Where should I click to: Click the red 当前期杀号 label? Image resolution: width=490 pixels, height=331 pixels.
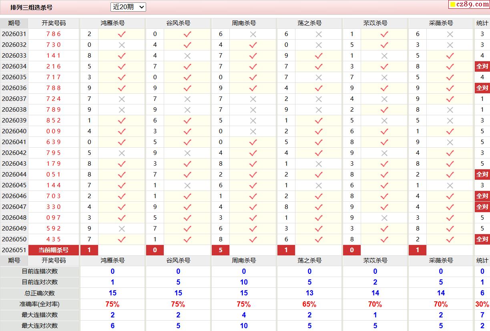54,250
